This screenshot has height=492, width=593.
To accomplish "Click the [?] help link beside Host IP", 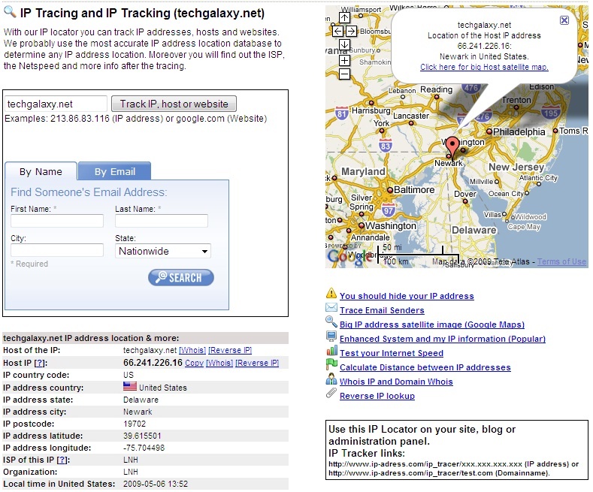I will (x=41, y=364).
